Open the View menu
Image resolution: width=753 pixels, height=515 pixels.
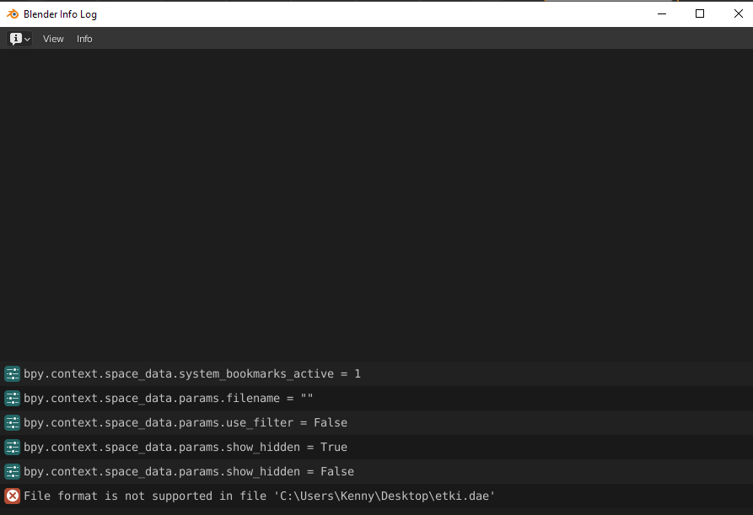53,39
